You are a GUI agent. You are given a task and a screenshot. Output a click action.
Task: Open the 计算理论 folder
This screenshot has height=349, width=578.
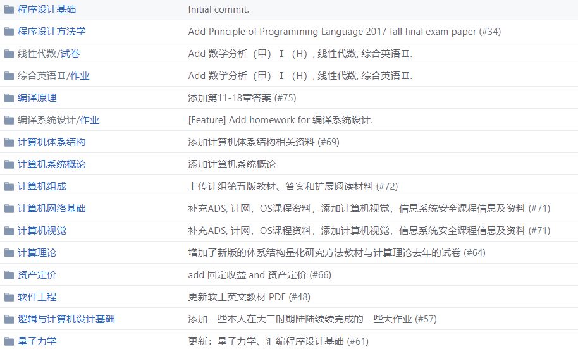coord(37,253)
